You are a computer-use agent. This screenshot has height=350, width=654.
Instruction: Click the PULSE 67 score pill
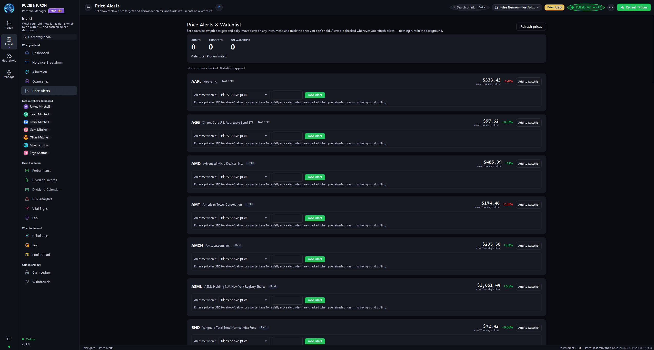coord(586,7)
